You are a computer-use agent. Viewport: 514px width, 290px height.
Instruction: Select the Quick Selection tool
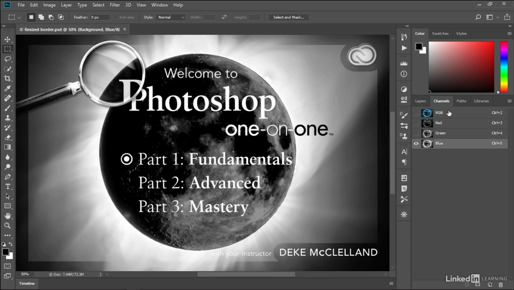click(7, 69)
